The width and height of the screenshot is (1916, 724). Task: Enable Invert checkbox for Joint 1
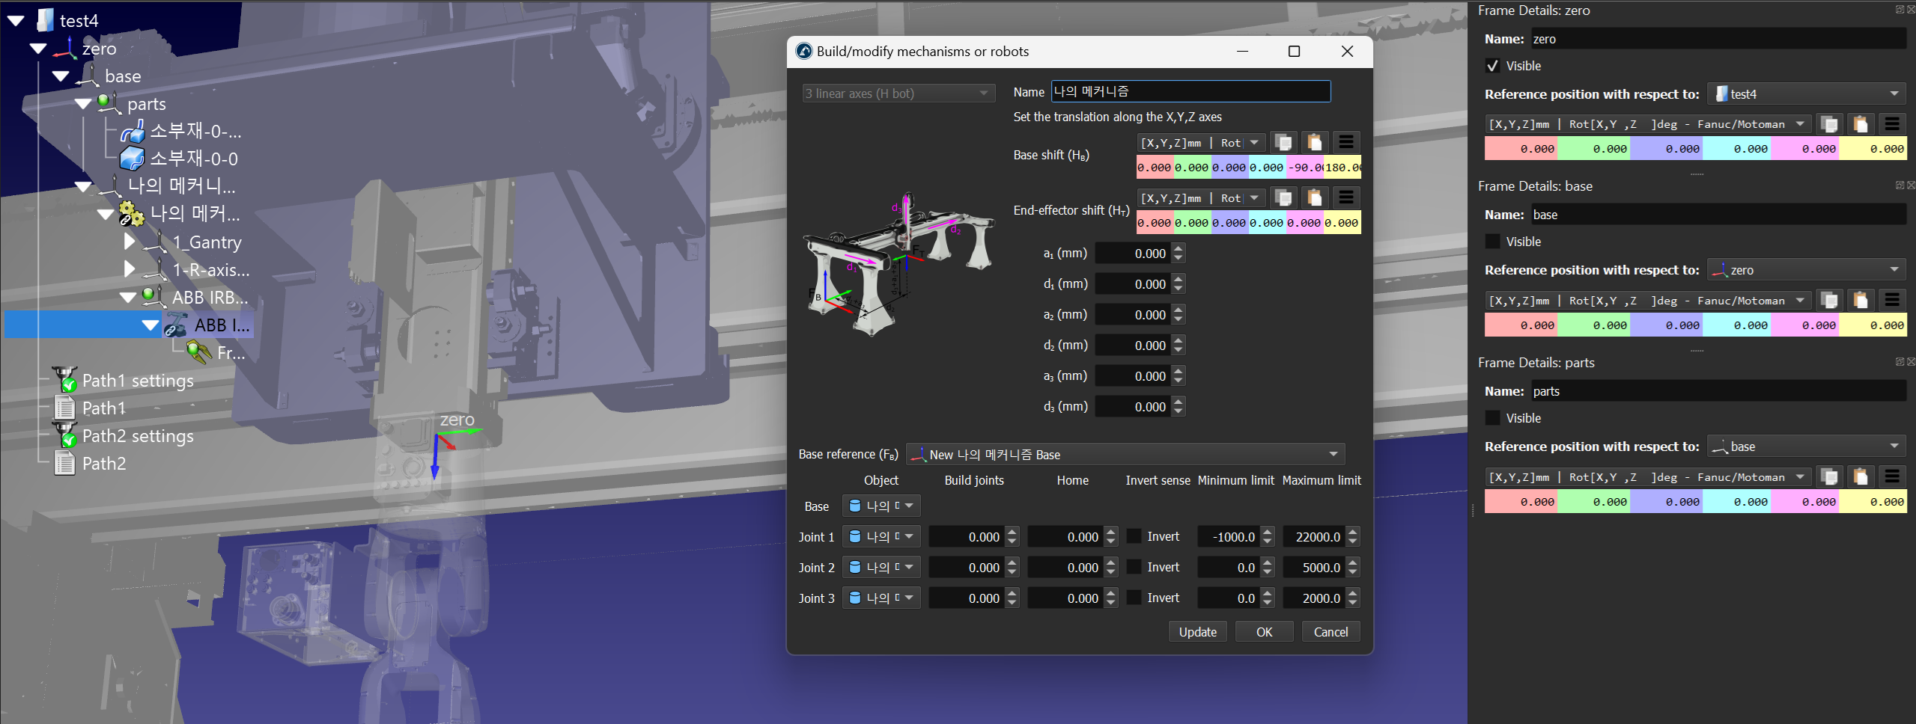tap(1134, 536)
